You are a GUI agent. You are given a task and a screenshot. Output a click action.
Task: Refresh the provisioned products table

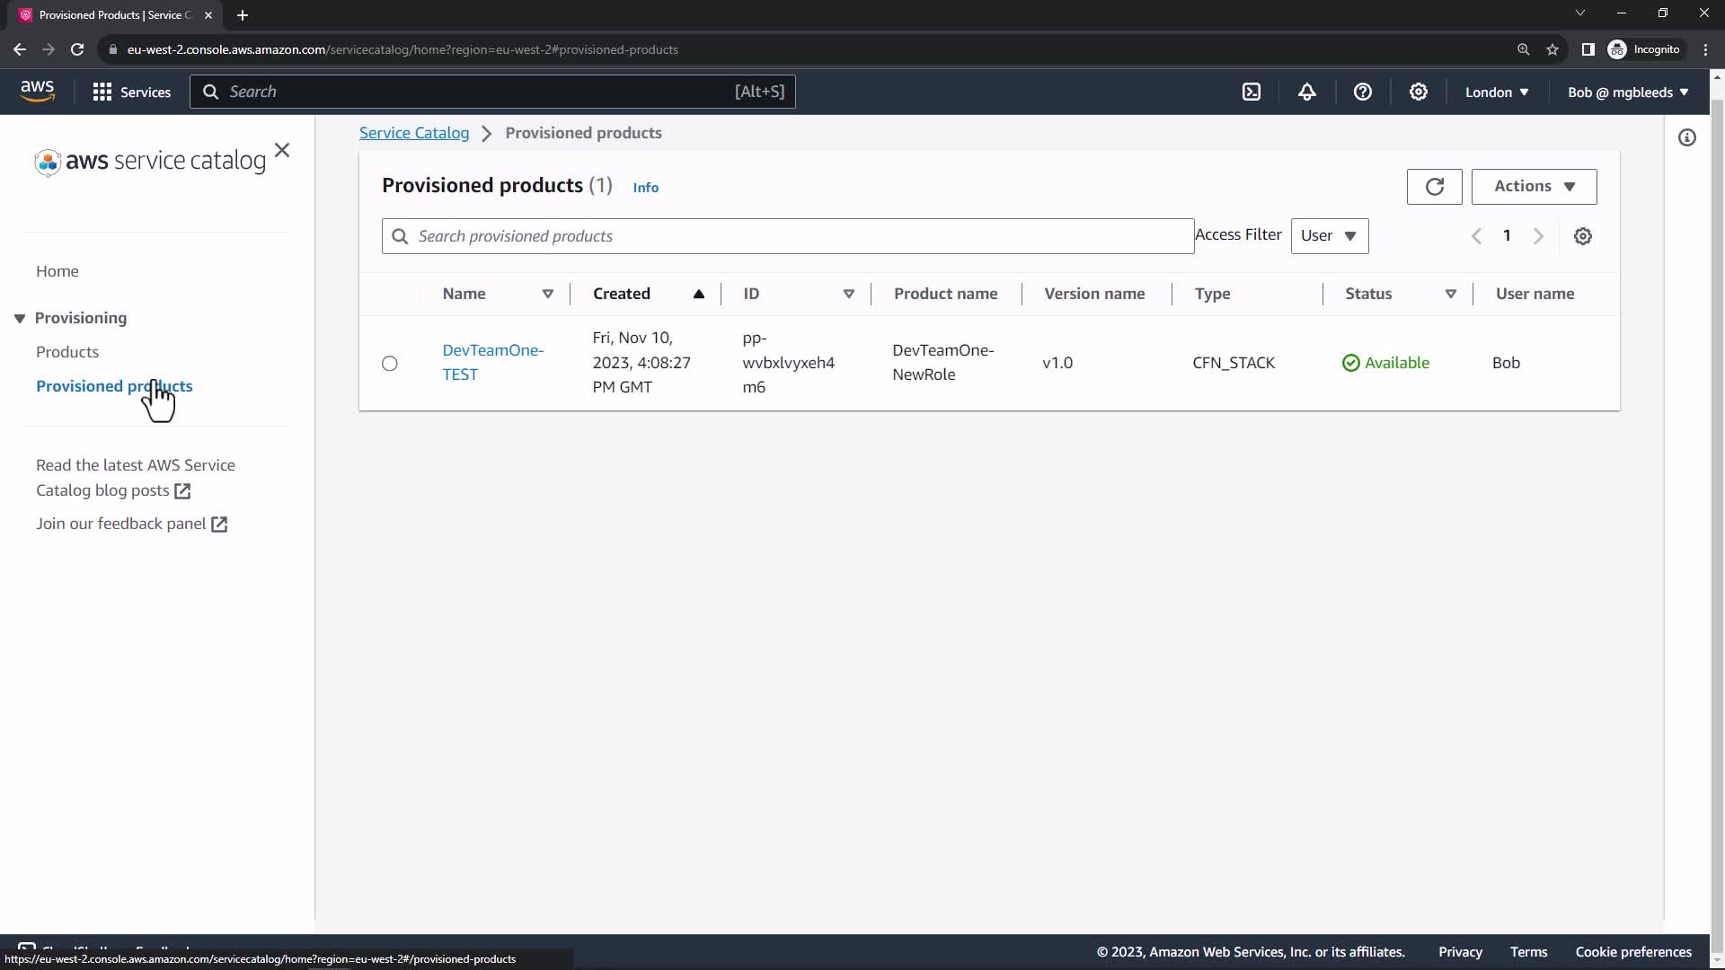(1434, 186)
